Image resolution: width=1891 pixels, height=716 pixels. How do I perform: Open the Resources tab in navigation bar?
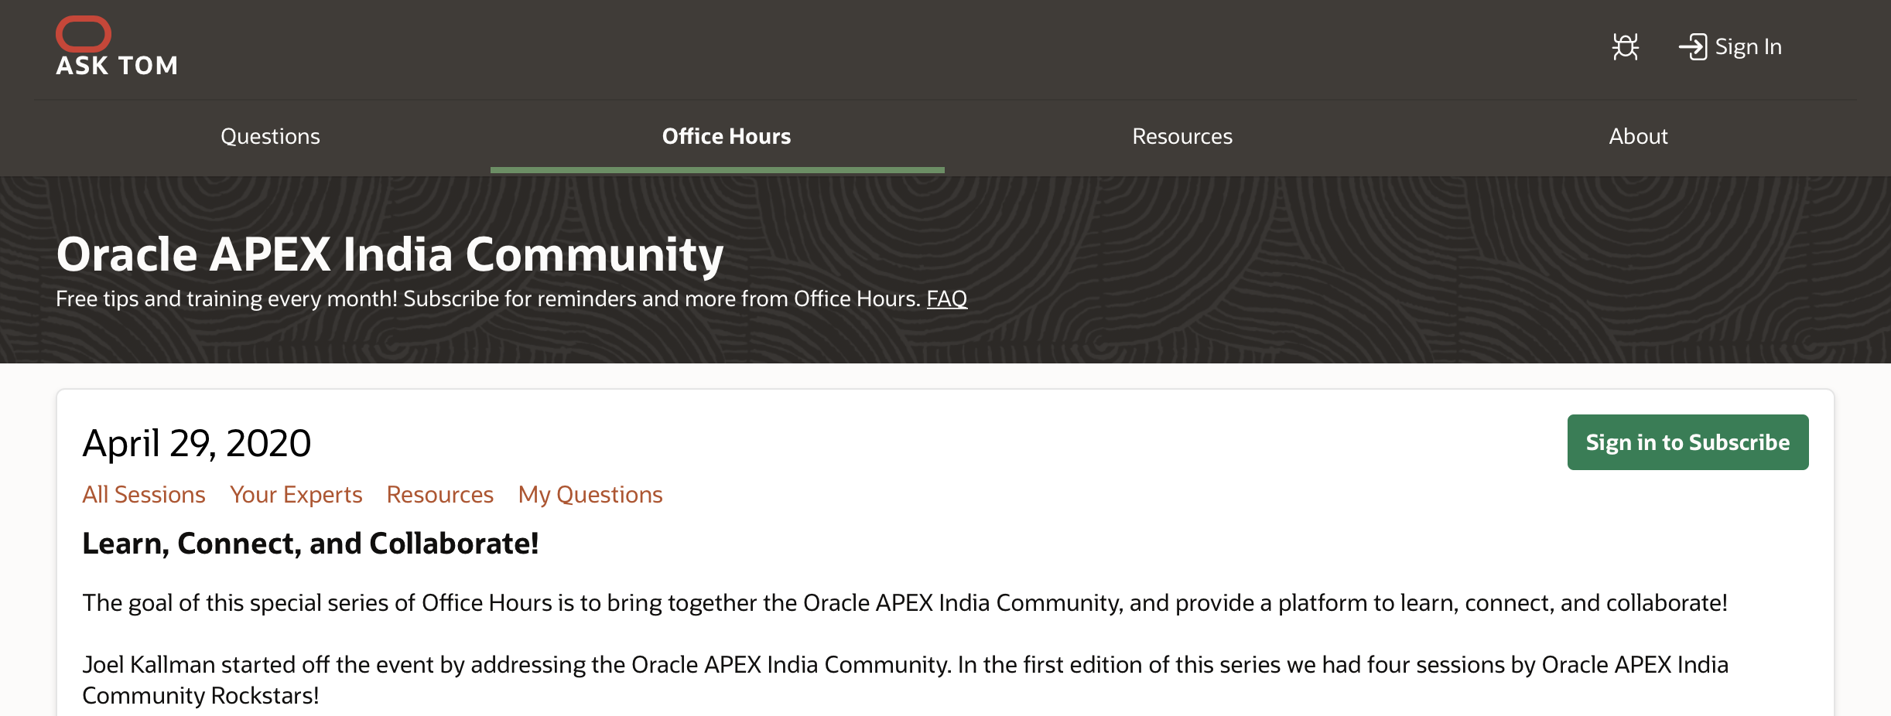click(1181, 137)
